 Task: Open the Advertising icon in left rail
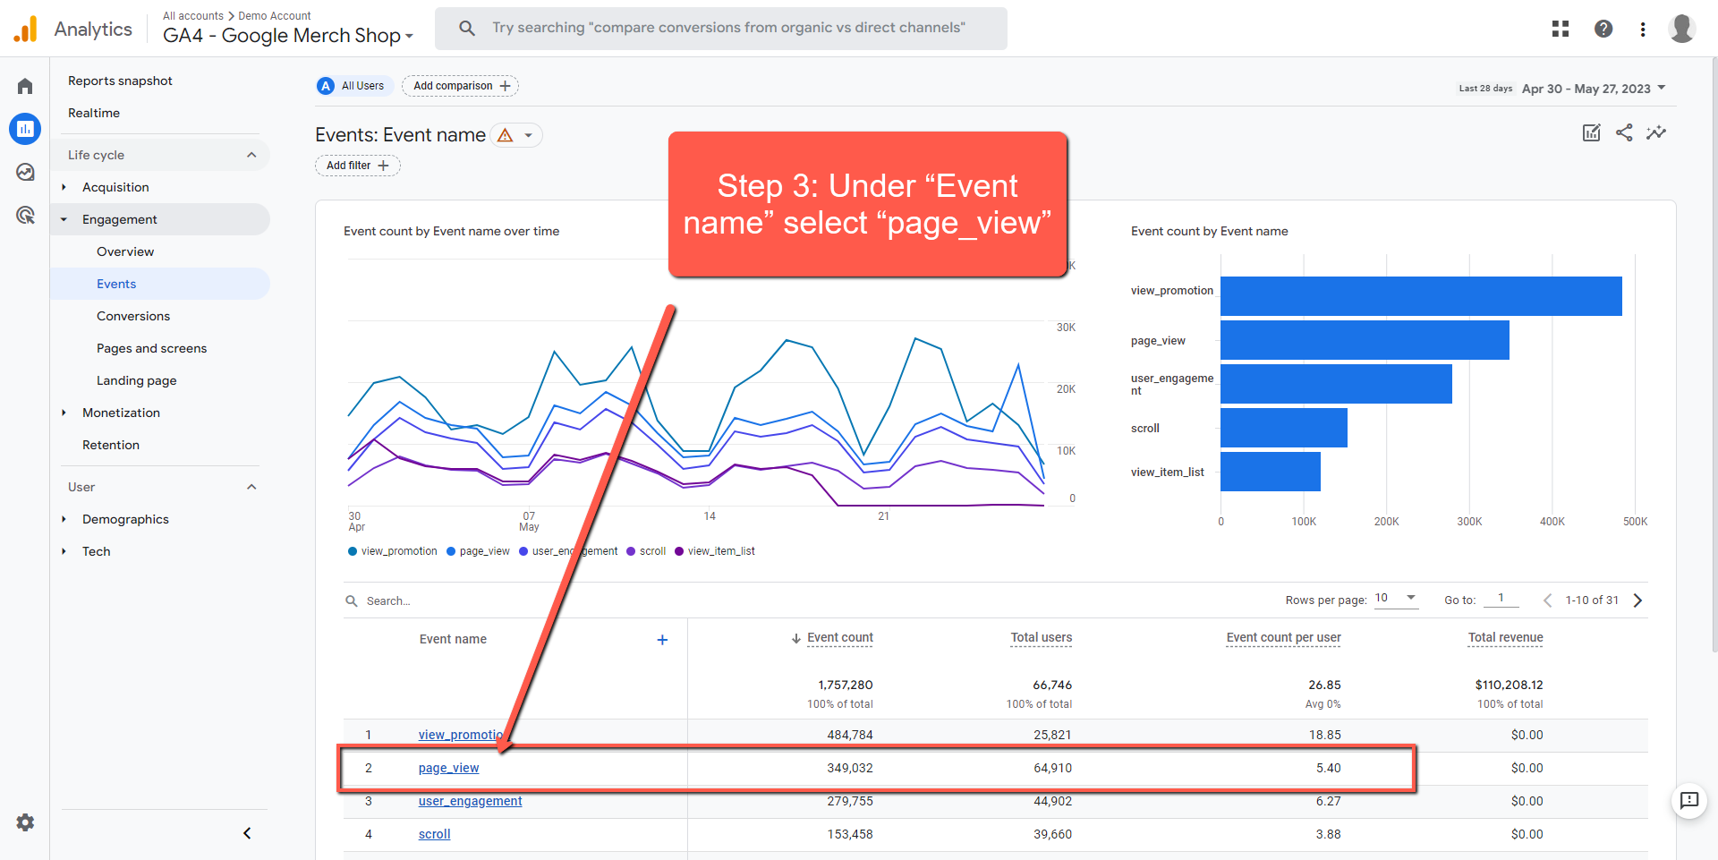pyautogui.click(x=25, y=215)
